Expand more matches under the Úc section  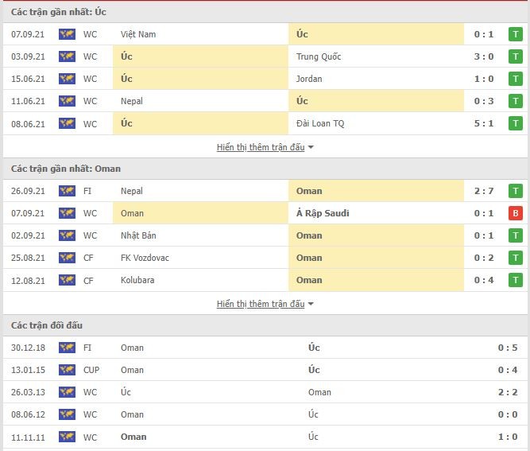[x=261, y=147]
